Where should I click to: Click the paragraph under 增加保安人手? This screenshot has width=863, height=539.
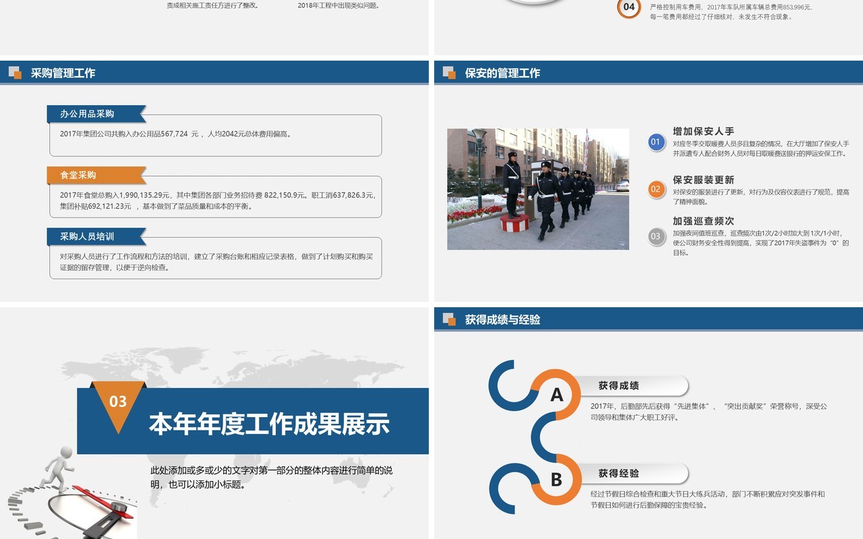pyautogui.click(x=761, y=148)
